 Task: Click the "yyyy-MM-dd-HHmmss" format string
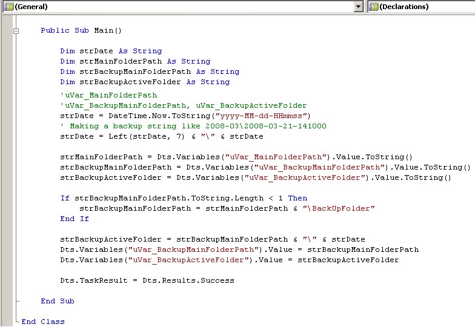click(x=261, y=116)
